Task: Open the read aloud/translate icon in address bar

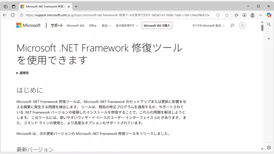Action: 218,15
